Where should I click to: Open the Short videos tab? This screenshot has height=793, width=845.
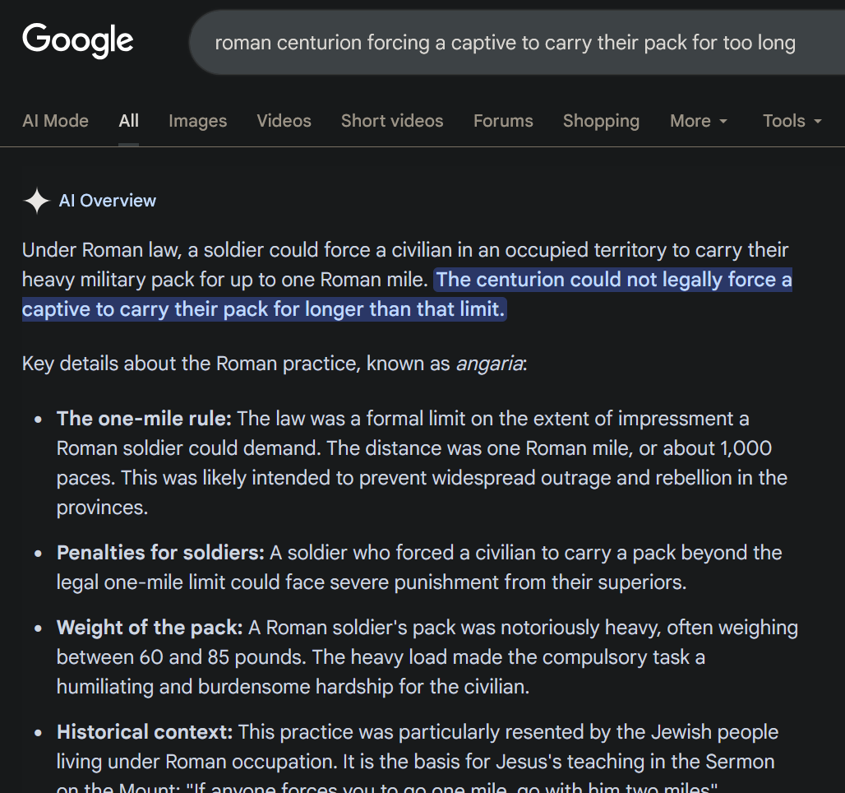[392, 121]
